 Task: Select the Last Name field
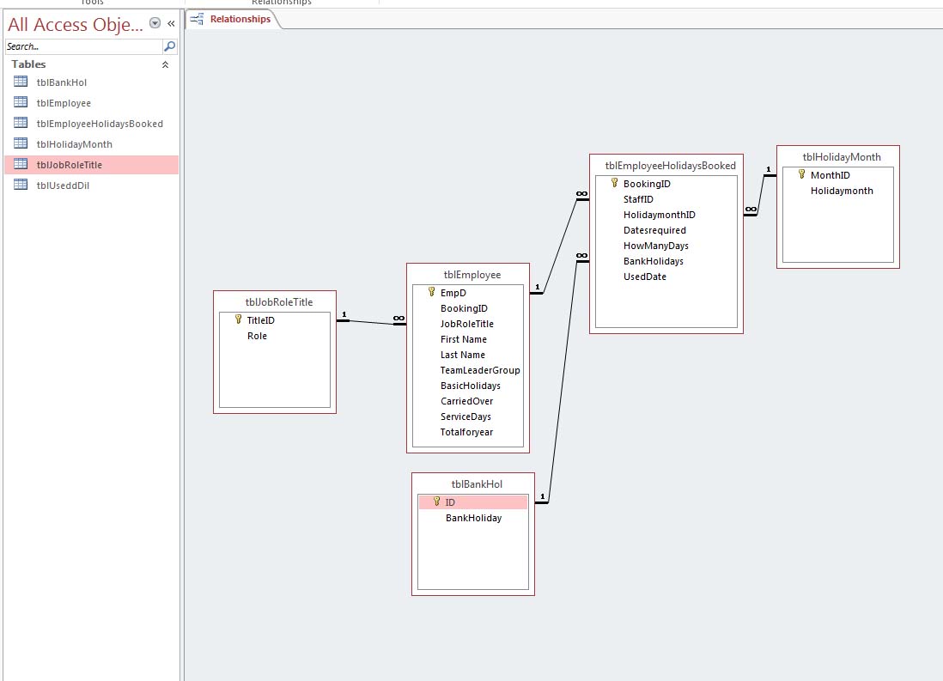pos(468,355)
